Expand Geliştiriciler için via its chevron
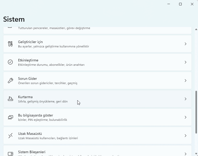Viewport: 198px width, 156px height. point(185,44)
